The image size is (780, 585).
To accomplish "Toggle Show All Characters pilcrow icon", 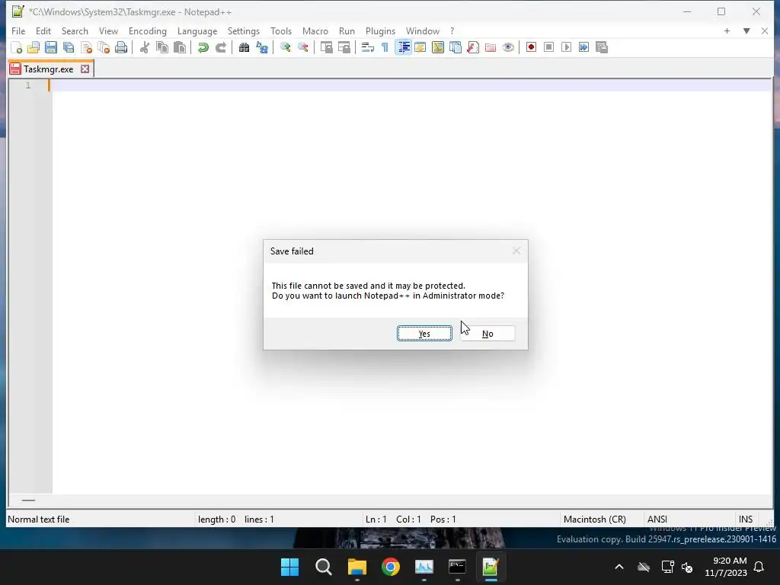I will pyautogui.click(x=385, y=47).
